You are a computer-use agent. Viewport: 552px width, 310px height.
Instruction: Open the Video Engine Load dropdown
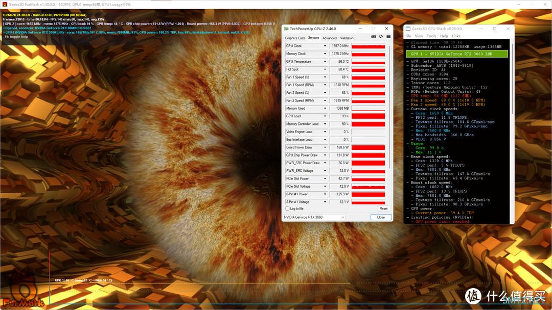pyautogui.click(x=325, y=132)
